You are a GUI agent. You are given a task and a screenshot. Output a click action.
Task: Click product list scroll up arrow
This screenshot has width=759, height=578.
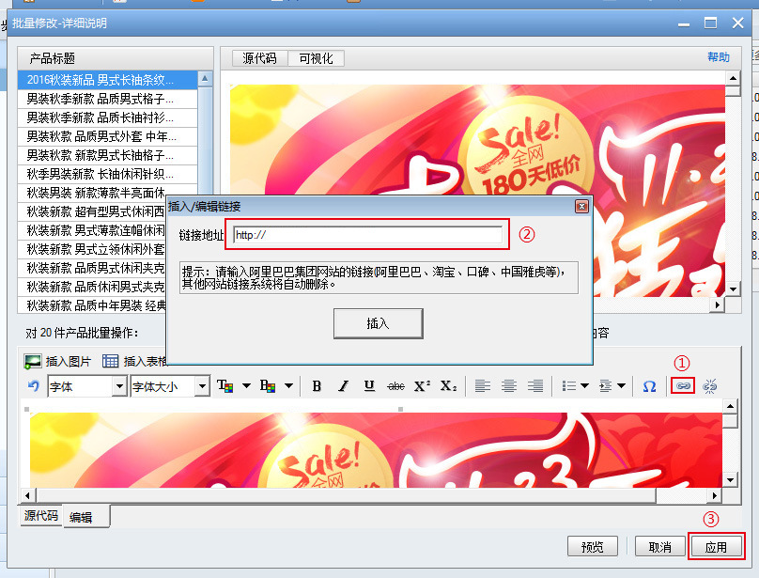tap(205, 79)
